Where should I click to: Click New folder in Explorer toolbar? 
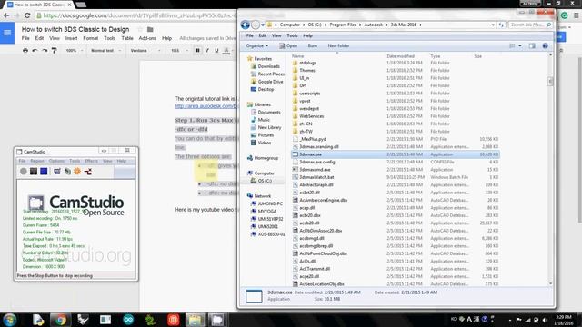point(338,45)
